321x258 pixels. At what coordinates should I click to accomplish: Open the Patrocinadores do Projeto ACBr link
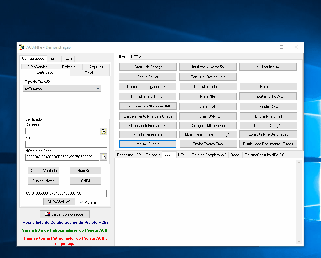(65, 230)
